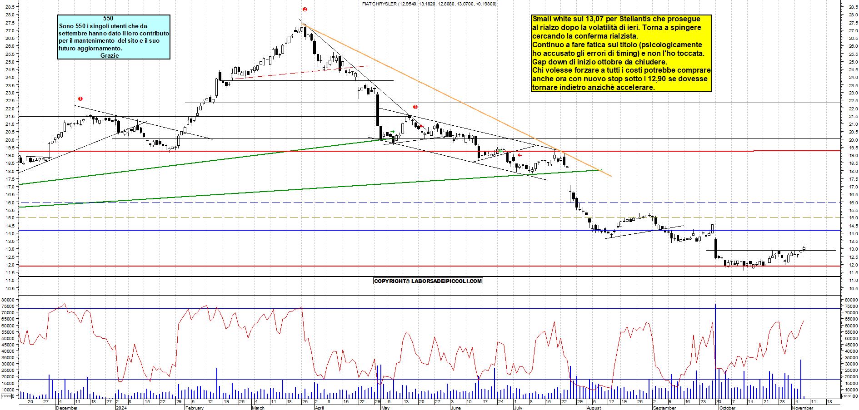
Task: Click the word "Grazie" in the cyan box
Action: [x=110, y=55]
